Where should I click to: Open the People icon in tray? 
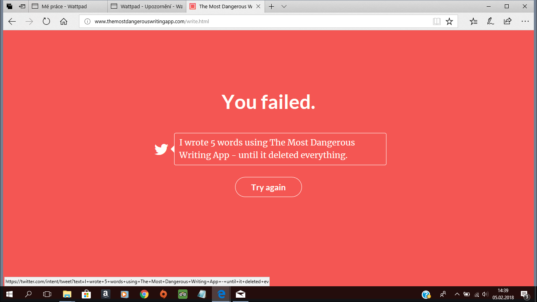tap(443, 294)
